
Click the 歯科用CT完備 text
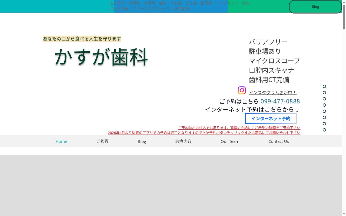pyautogui.click(x=269, y=80)
